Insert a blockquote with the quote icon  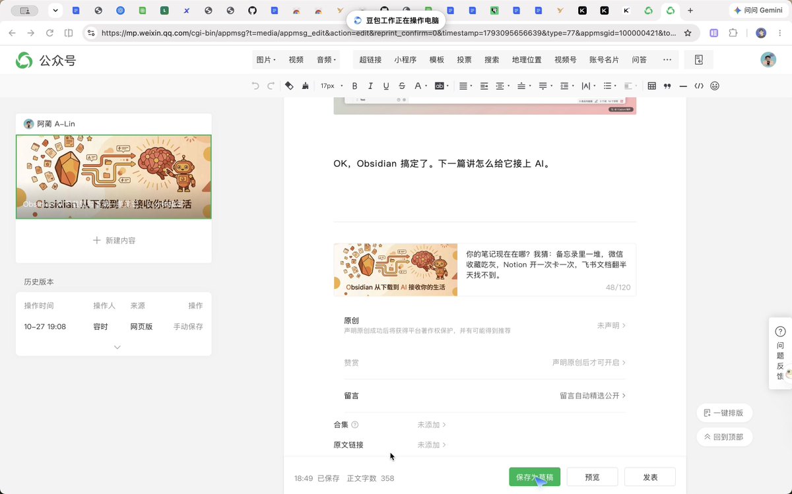coord(667,86)
